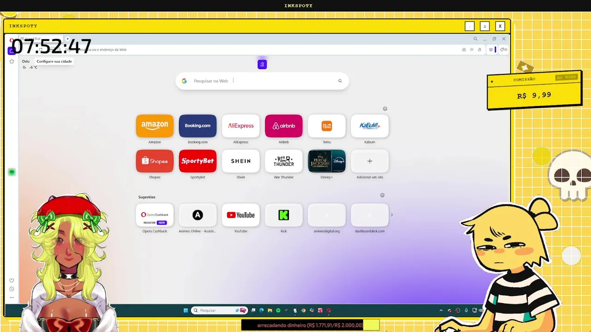Click the Pesquisar taskbar search box
The image size is (591, 332).
point(219,310)
